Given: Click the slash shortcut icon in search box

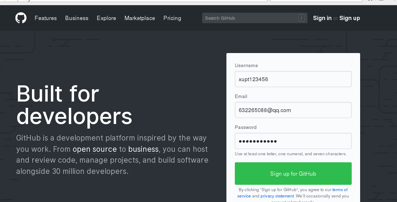Looking at the screenshot, I should click(x=301, y=18).
